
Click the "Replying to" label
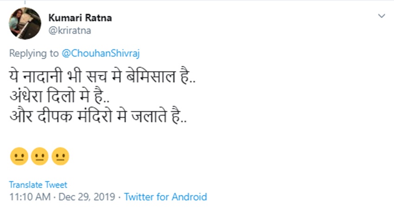click(34, 53)
